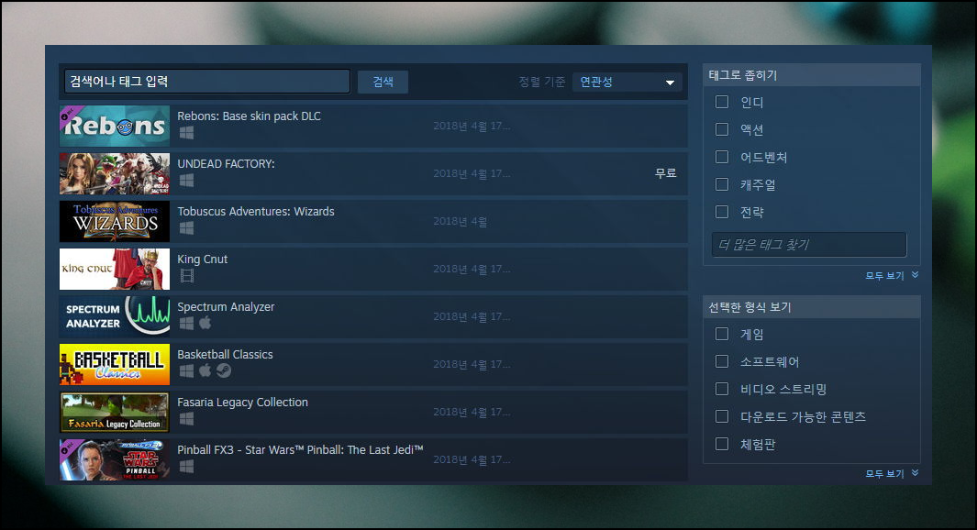Focus the 더 많은 태그 찾기 field
This screenshot has height=530, width=977.
tap(809, 245)
